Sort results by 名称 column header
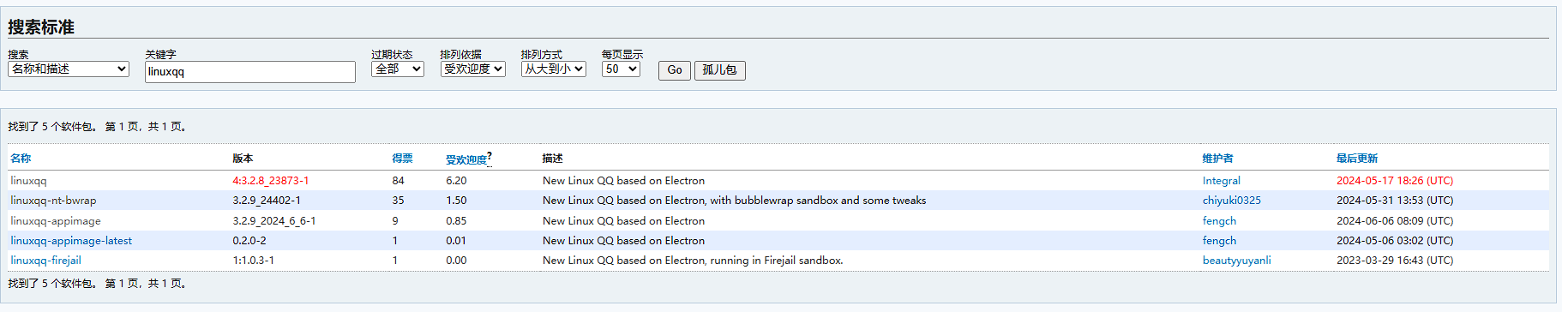Screen dimensions: 1562x312 click(21, 159)
